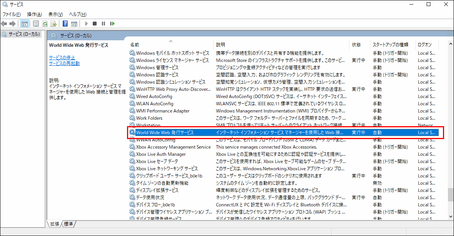454x236 pixels.
Task: Click the Start Service play icon
Action: tap(86, 24)
